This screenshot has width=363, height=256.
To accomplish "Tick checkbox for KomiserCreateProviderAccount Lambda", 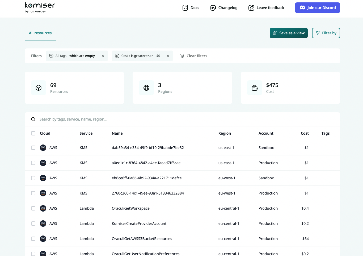I will [33, 224].
